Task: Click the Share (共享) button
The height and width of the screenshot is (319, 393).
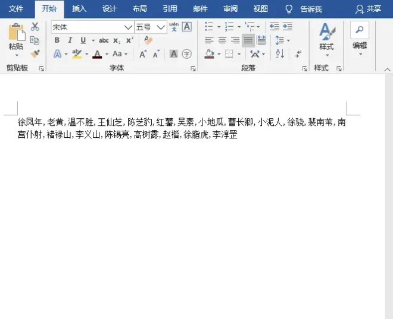Action: tap(368, 9)
